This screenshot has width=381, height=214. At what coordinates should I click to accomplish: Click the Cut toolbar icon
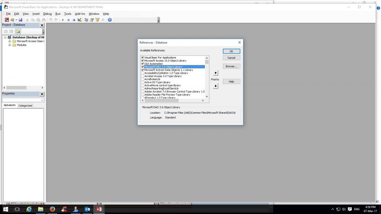[x=27, y=20]
